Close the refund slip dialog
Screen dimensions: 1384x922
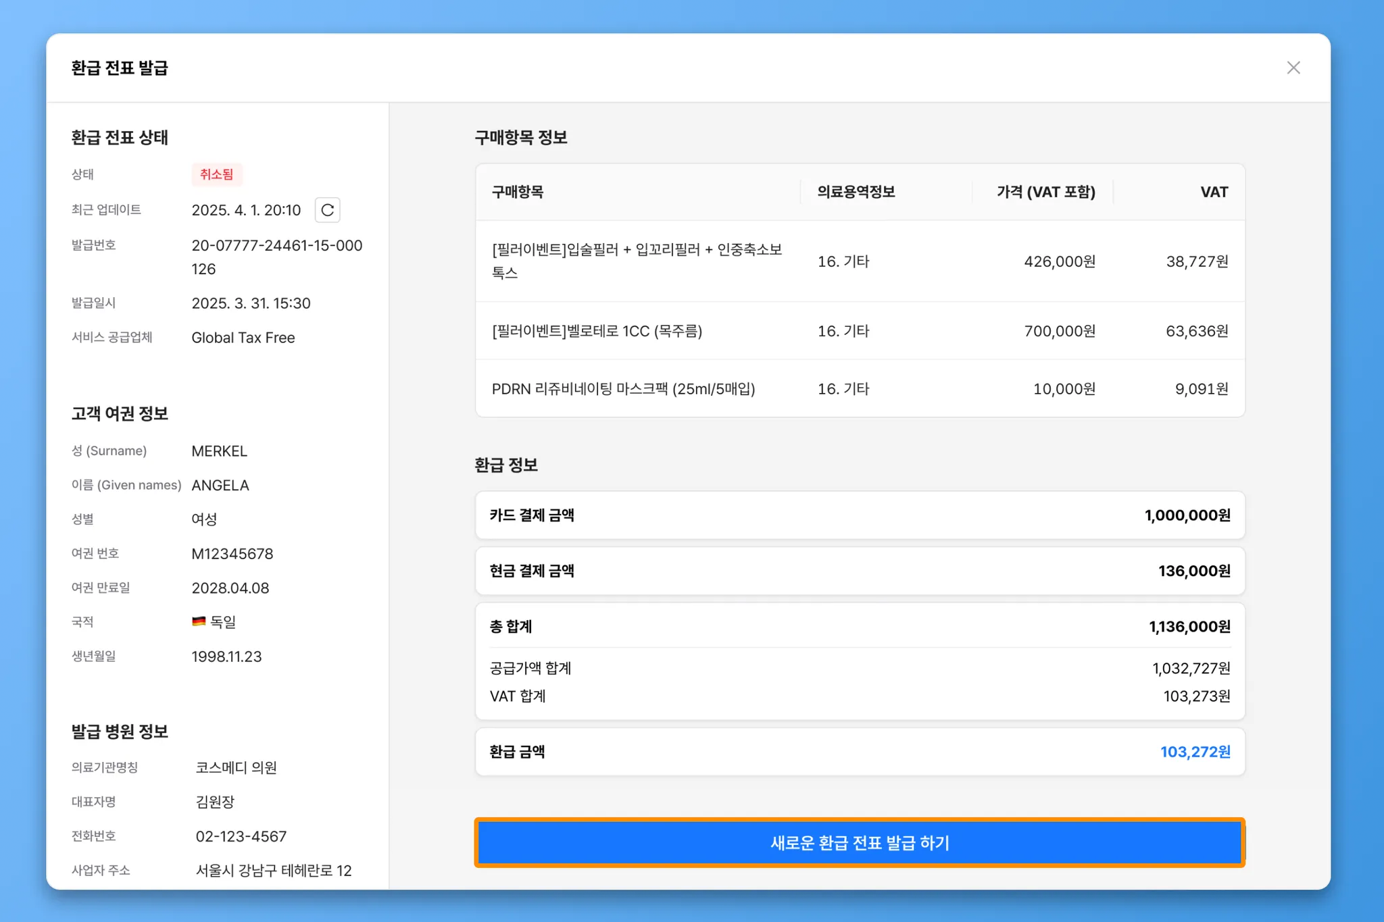click(1293, 68)
